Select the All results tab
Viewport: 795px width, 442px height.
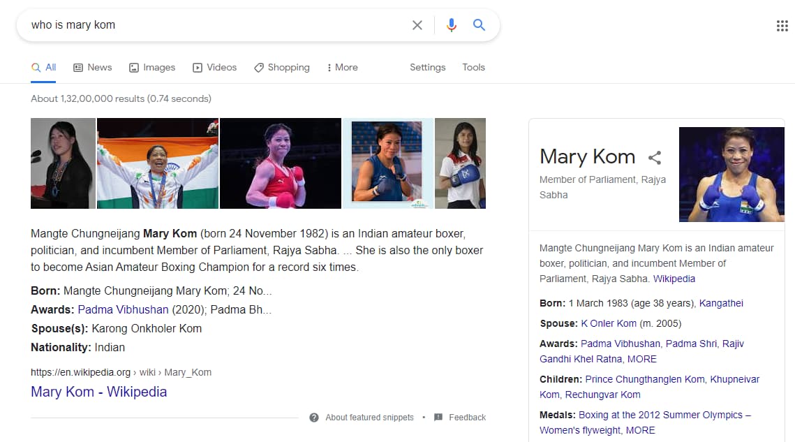pyautogui.click(x=43, y=68)
